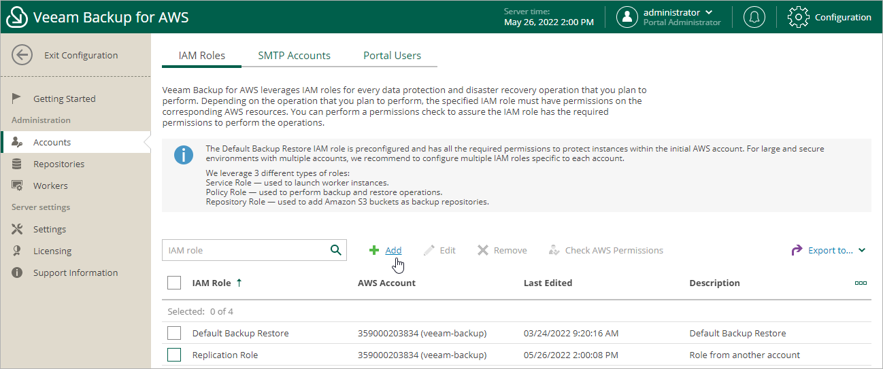Screen dimensions: 883x369
Task: Expand the administrator user menu
Action: (x=709, y=12)
